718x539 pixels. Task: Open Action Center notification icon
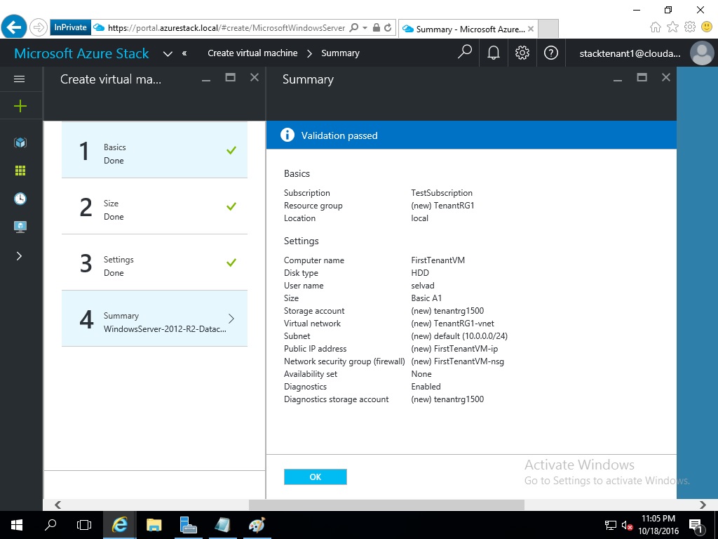pyautogui.click(x=696, y=526)
